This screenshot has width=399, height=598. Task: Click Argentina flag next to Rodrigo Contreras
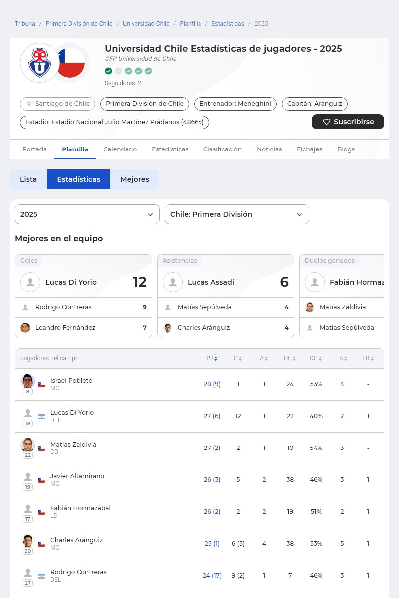(x=41, y=576)
